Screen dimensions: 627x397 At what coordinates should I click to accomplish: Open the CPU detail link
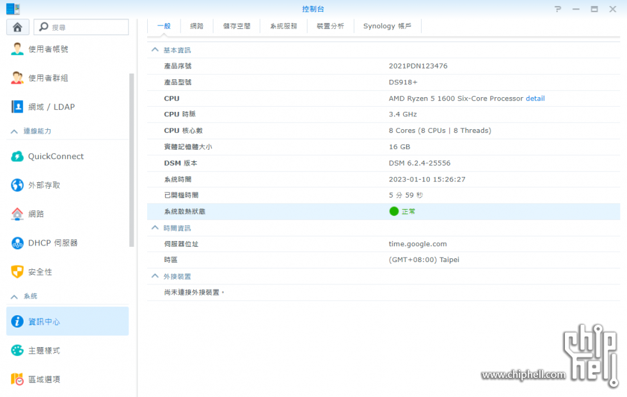(535, 98)
